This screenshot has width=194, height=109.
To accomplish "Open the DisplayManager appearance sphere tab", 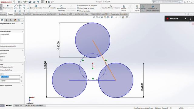I will point(15,20).
